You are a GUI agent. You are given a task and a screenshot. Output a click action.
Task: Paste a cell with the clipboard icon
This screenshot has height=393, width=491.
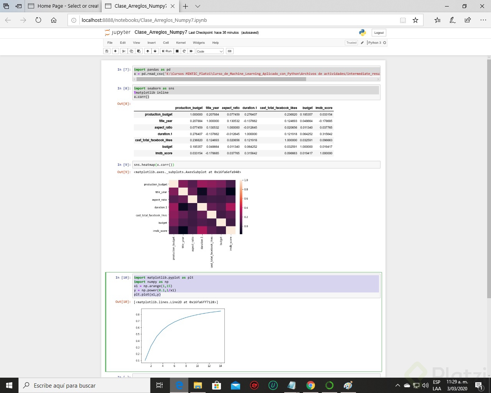tap(138, 51)
